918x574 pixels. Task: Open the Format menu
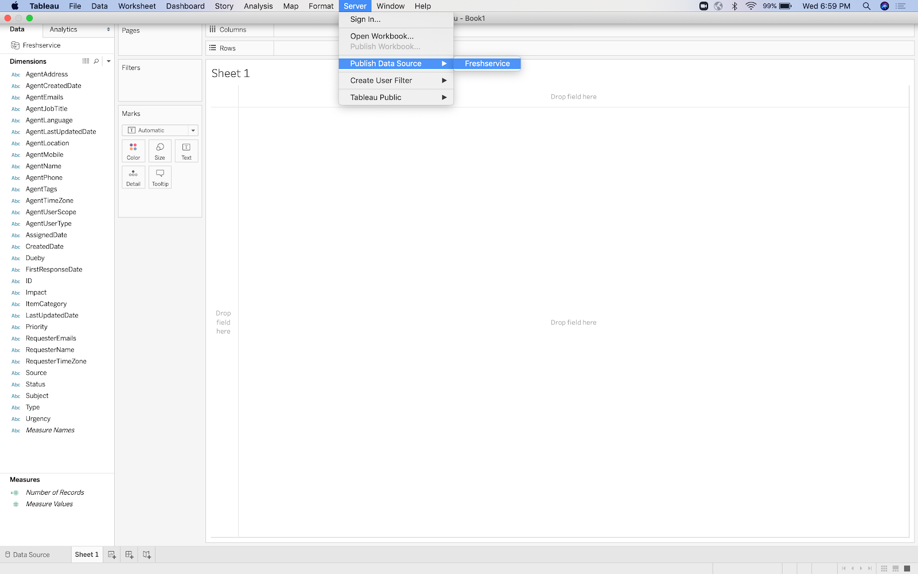coord(321,6)
